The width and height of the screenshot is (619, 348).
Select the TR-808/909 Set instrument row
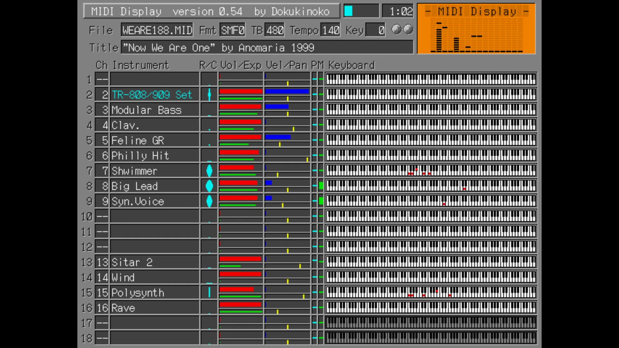152,95
